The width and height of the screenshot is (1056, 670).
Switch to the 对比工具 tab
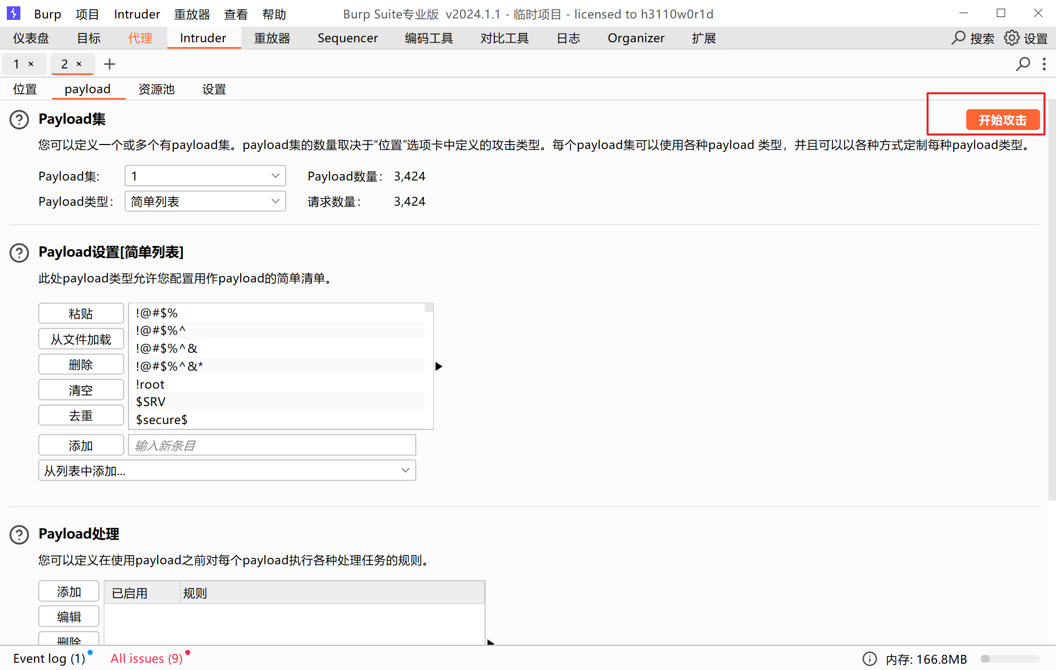tap(504, 38)
